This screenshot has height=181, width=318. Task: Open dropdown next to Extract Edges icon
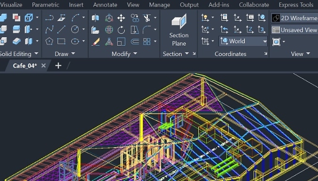click(37, 17)
